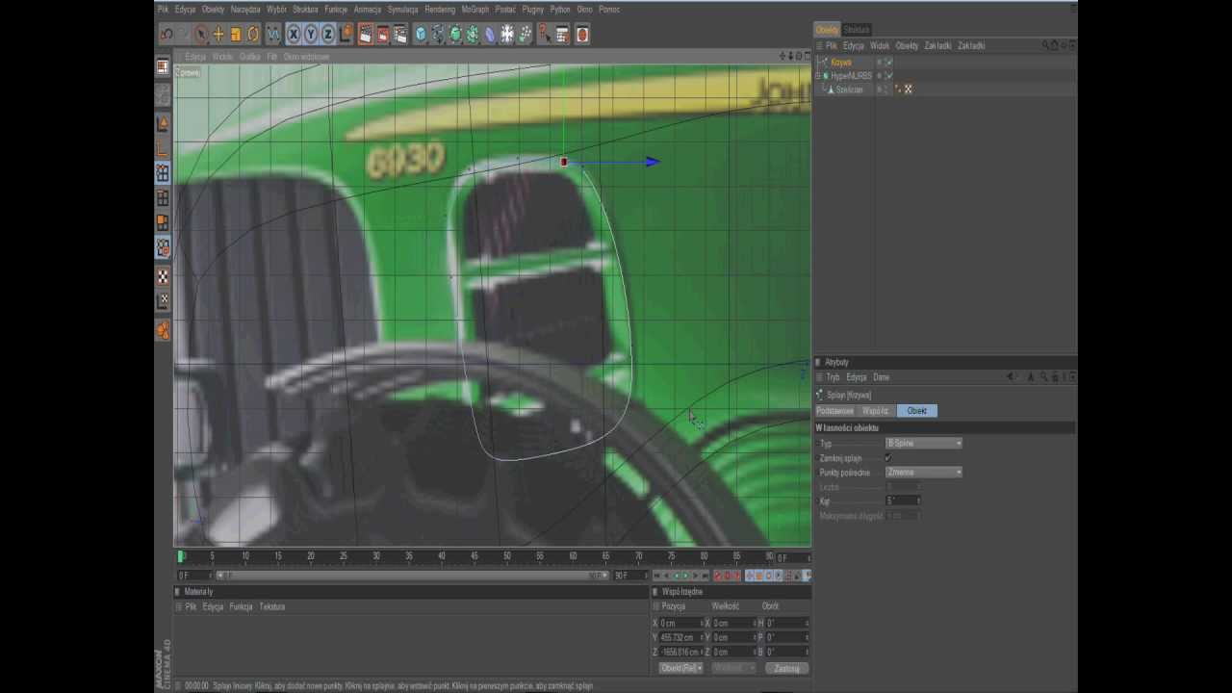Click the texture tag on Sześcian
Viewport: 1232px width, 693px height.
[908, 90]
